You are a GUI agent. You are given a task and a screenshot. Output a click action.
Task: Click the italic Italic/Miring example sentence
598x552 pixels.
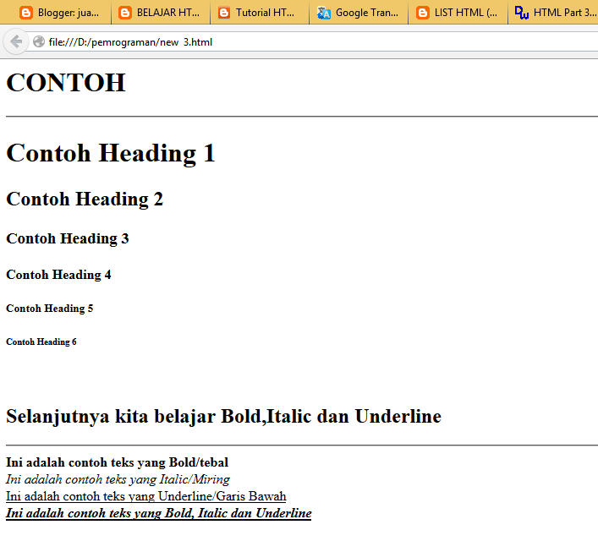(x=118, y=479)
